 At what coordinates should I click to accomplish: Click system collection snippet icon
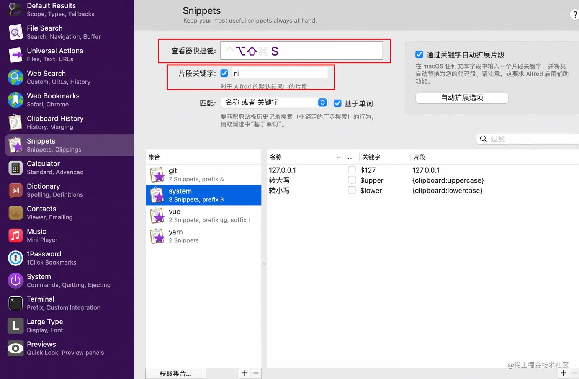157,195
